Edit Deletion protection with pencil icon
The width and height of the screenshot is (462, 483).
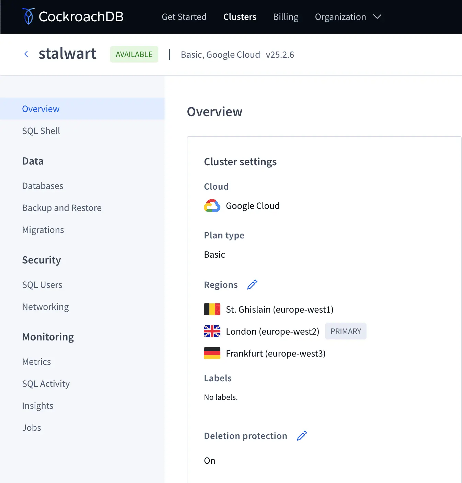pos(302,436)
